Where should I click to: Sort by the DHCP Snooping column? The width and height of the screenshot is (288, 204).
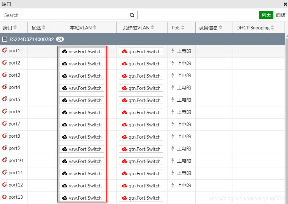pos(272,28)
